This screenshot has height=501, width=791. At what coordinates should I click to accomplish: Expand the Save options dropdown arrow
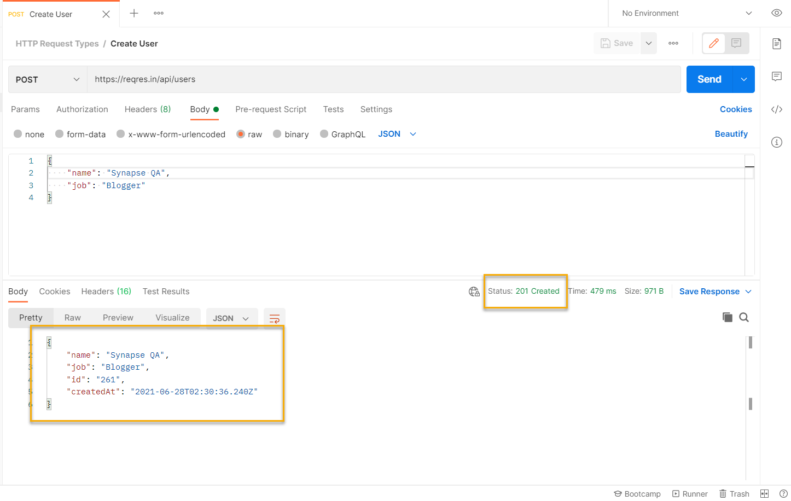648,43
